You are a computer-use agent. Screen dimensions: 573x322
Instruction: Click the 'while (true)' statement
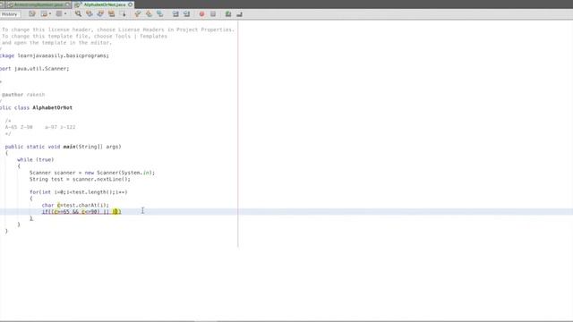36,159
